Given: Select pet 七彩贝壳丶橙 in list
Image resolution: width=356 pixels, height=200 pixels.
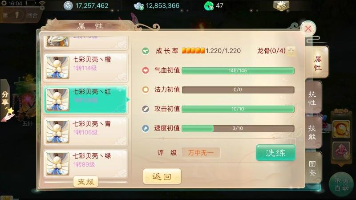Looking at the screenshot, I should pyautogui.click(x=85, y=68).
